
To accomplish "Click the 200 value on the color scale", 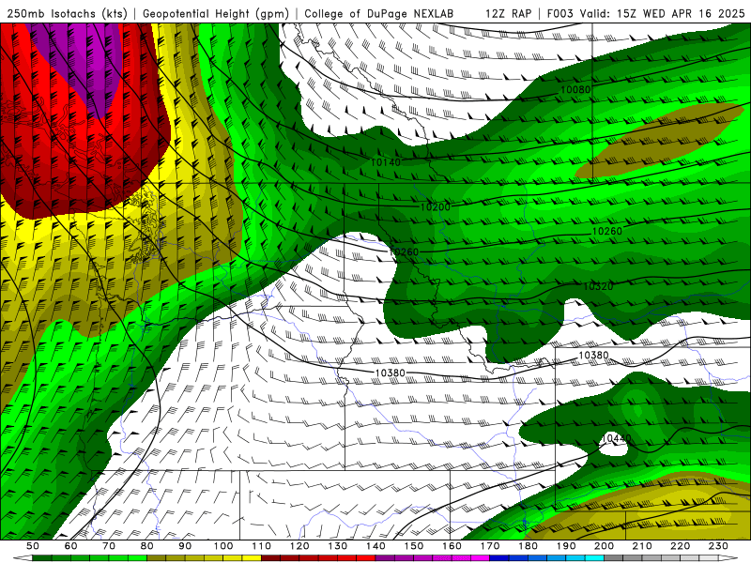I will point(605,546).
